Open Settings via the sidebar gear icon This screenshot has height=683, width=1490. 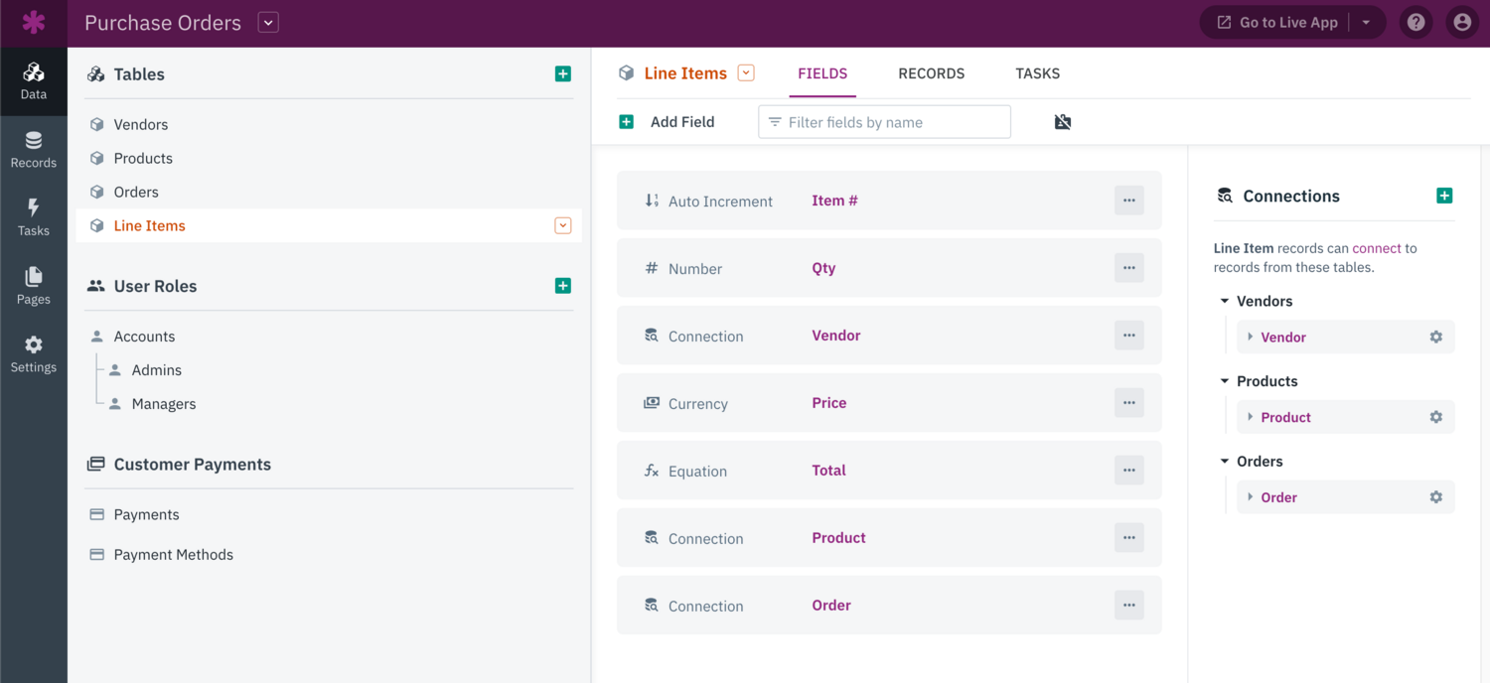[34, 354]
